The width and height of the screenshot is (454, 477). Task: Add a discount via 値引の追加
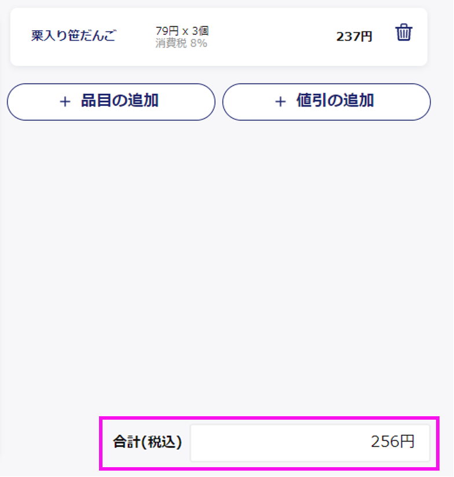326,102
